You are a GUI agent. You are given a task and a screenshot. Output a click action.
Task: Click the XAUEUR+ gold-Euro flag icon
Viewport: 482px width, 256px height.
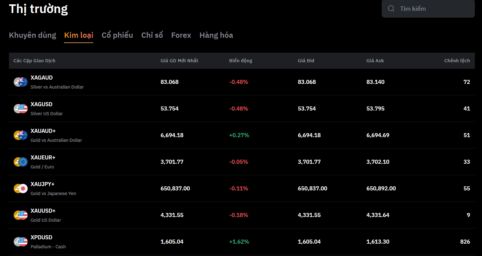pos(20,162)
